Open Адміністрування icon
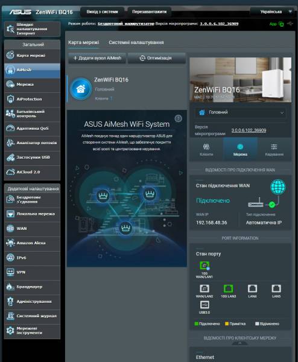The width and height of the screenshot is (298, 362). 10,301
